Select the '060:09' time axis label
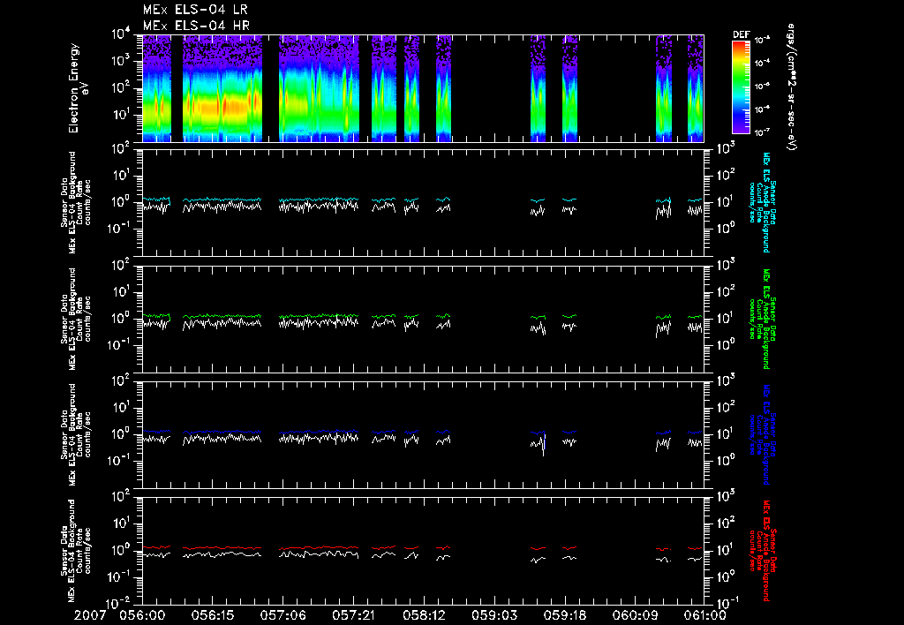Viewport: 904px width, 625px height. point(635,615)
